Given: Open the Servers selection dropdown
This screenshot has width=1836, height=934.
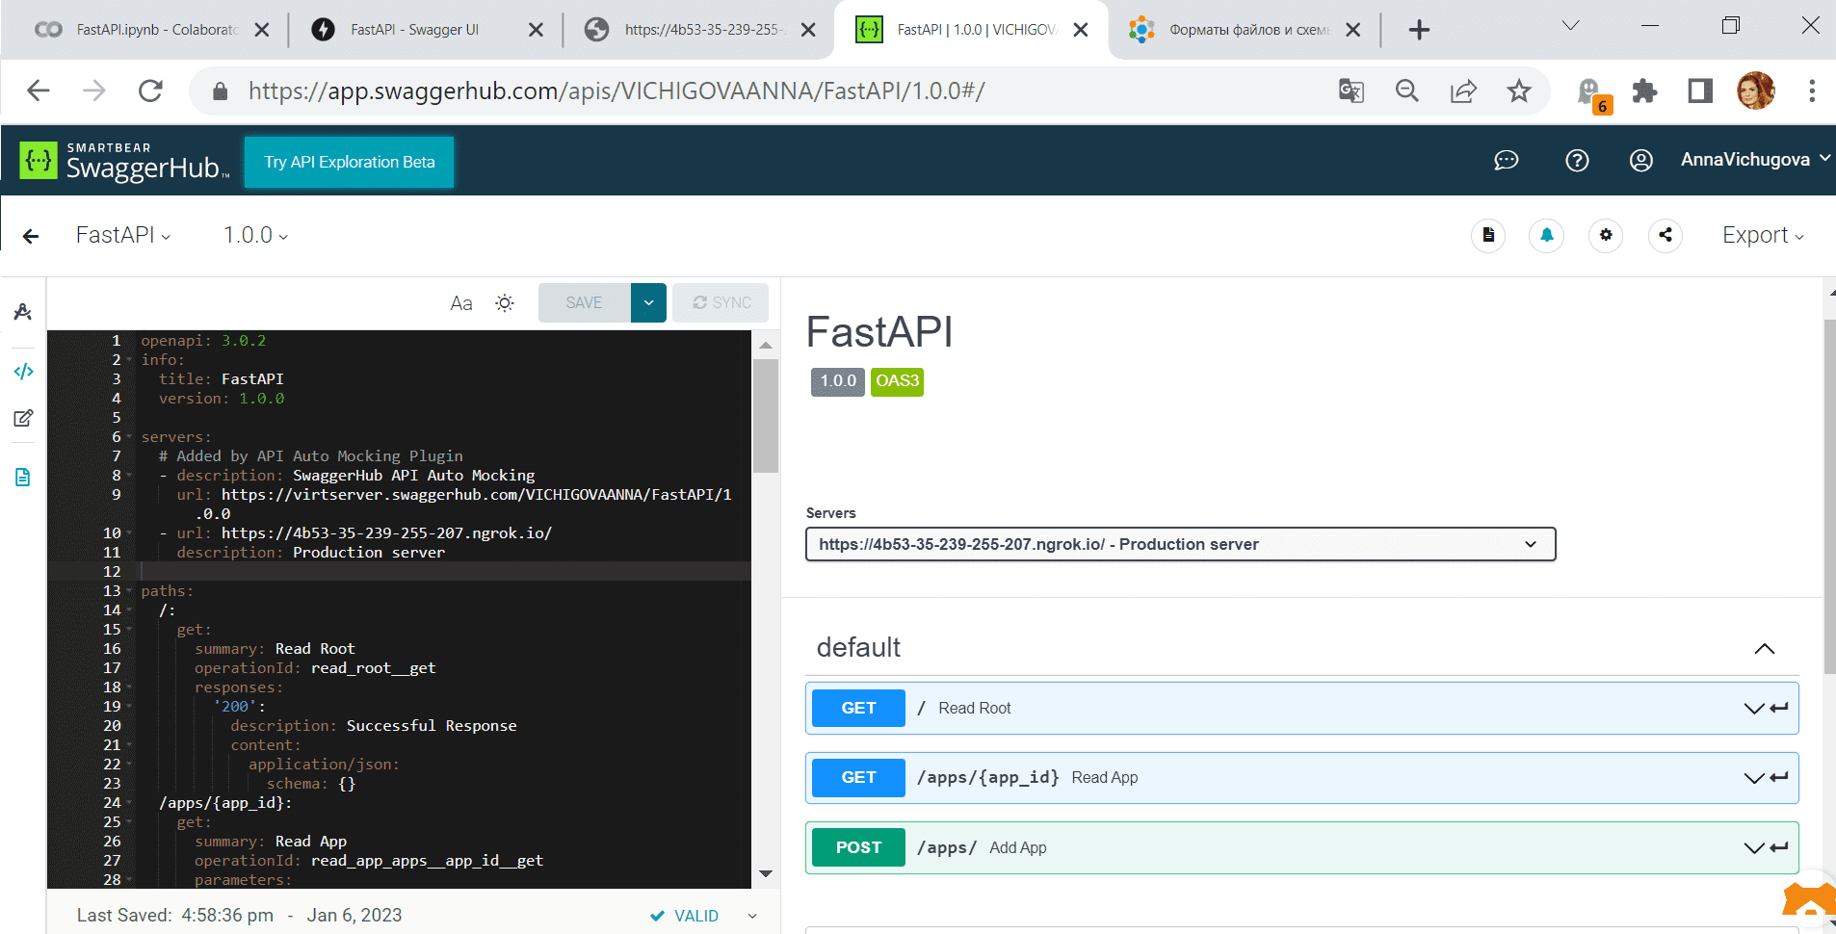Looking at the screenshot, I should pos(1180,544).
